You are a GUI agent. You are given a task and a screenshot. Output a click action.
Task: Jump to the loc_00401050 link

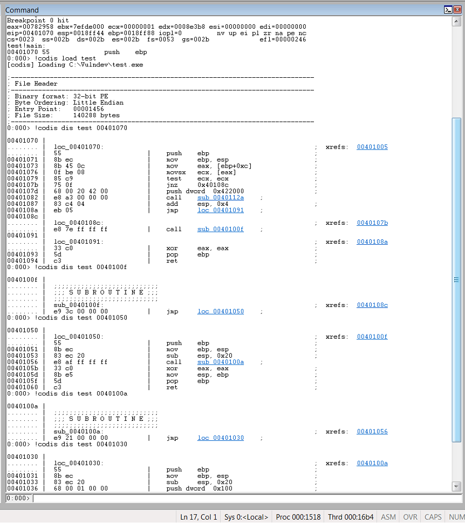click(x=221, y=311)
